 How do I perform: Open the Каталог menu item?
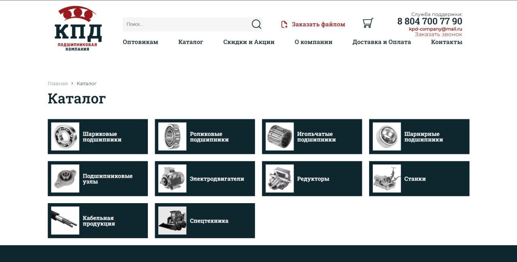(x=191, y=42)
